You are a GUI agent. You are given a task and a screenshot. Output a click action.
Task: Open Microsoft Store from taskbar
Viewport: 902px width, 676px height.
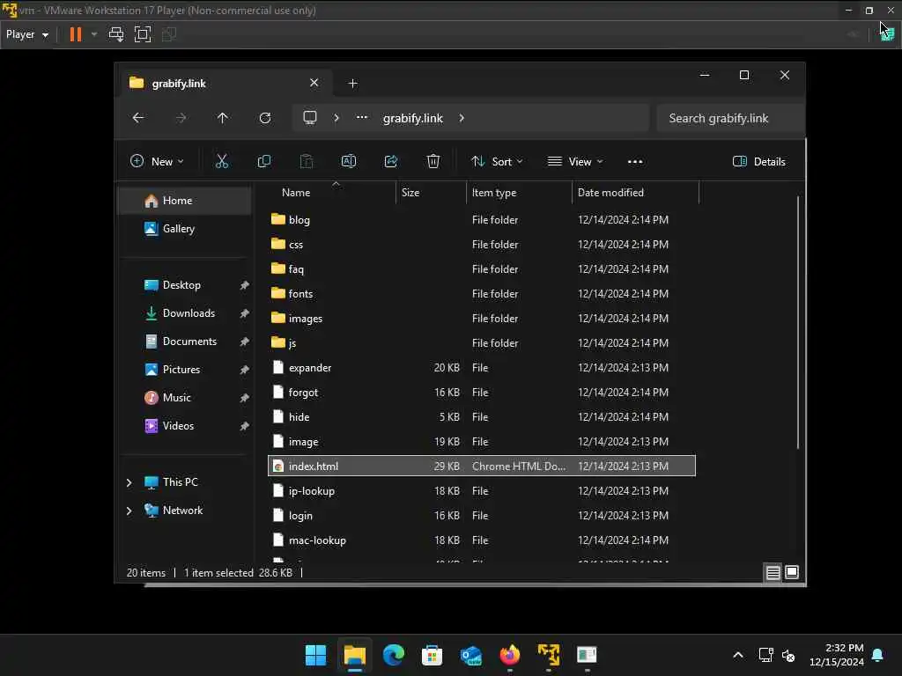(432, 655)
